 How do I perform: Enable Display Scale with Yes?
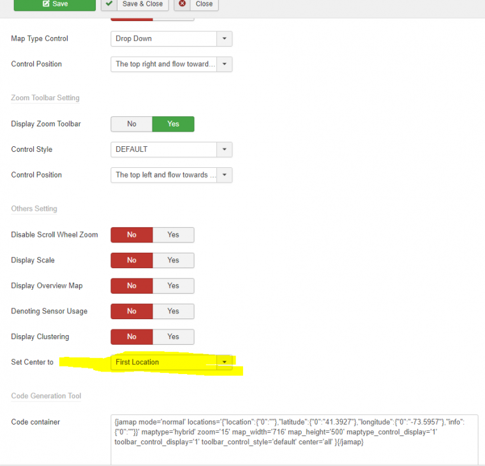[173, 260]
